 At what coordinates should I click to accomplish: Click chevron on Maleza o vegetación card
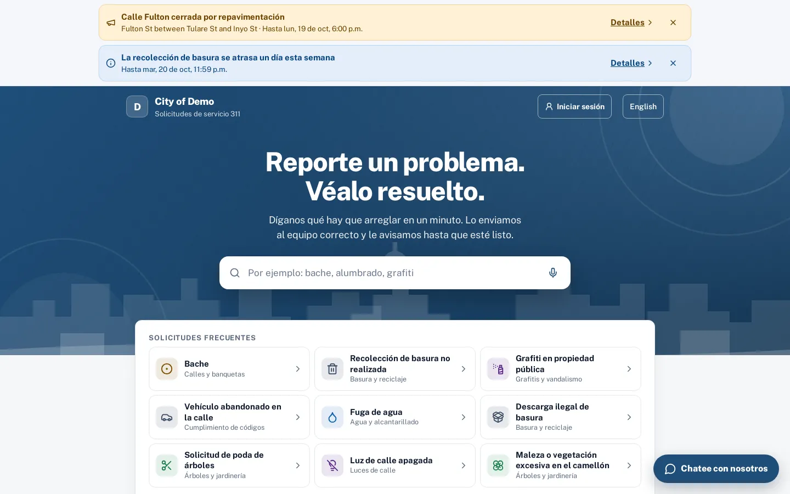629,465
